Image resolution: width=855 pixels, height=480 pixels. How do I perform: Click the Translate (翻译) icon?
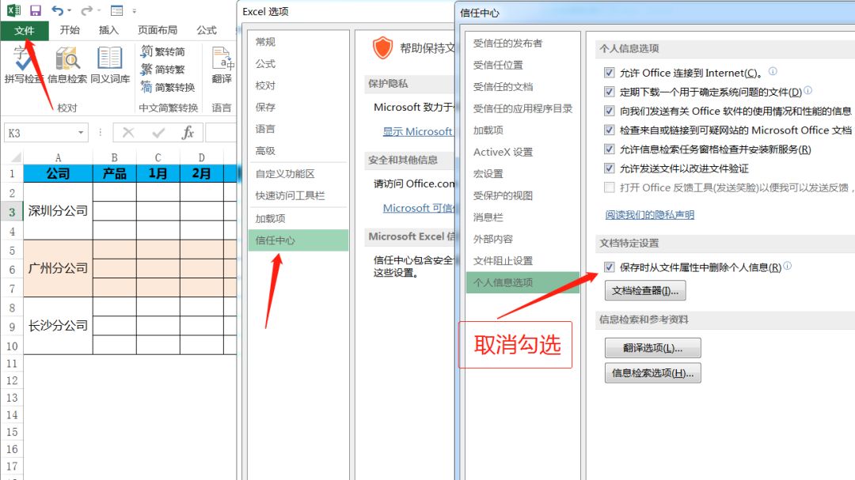click(222, 65)
